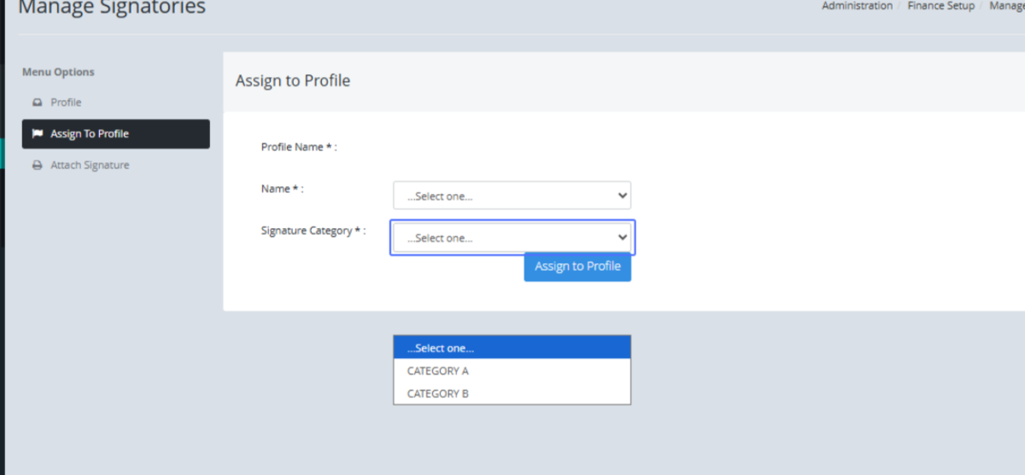Viewport: 1025px width, 475px height.
Task: Select the Assign To Profile menu item
Action: 90,134
